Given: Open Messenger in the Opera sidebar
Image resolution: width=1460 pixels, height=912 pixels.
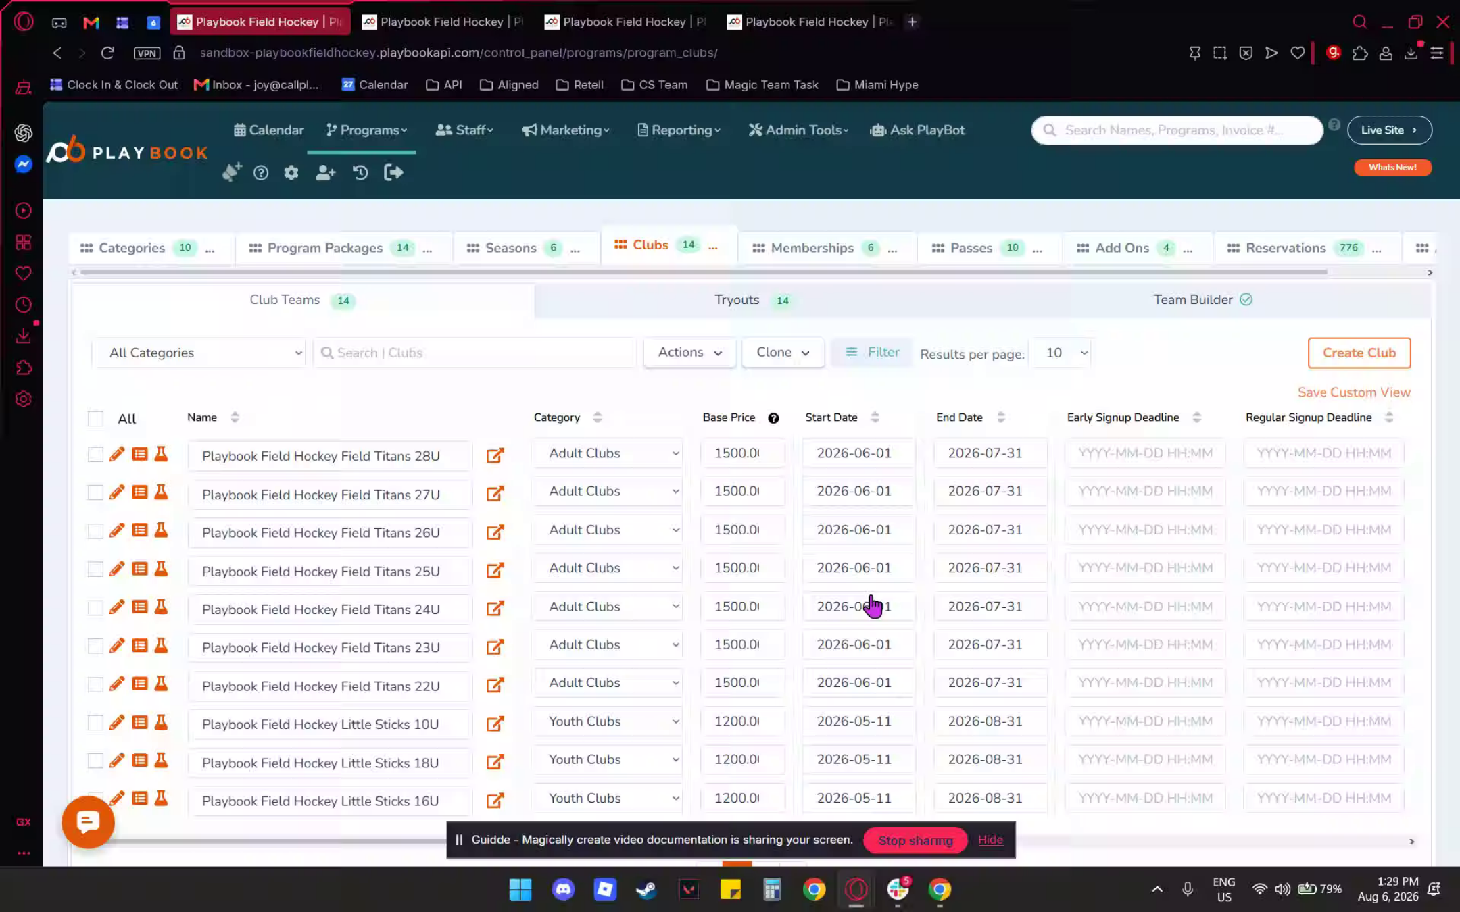Looking at the screenshot, I should 24,164.
